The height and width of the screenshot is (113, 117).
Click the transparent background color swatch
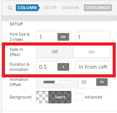(42, 97)
